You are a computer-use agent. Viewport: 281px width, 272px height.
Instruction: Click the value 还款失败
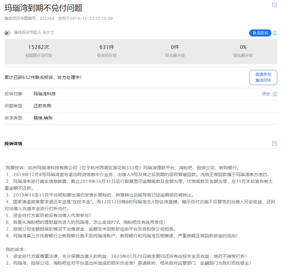(42, 106)
